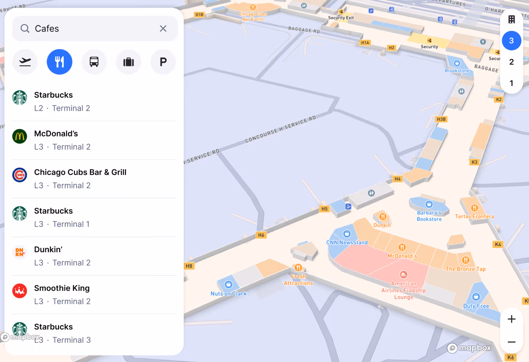Toggle the food and dining filter
The image size is (529, 362).
point(59,62)
